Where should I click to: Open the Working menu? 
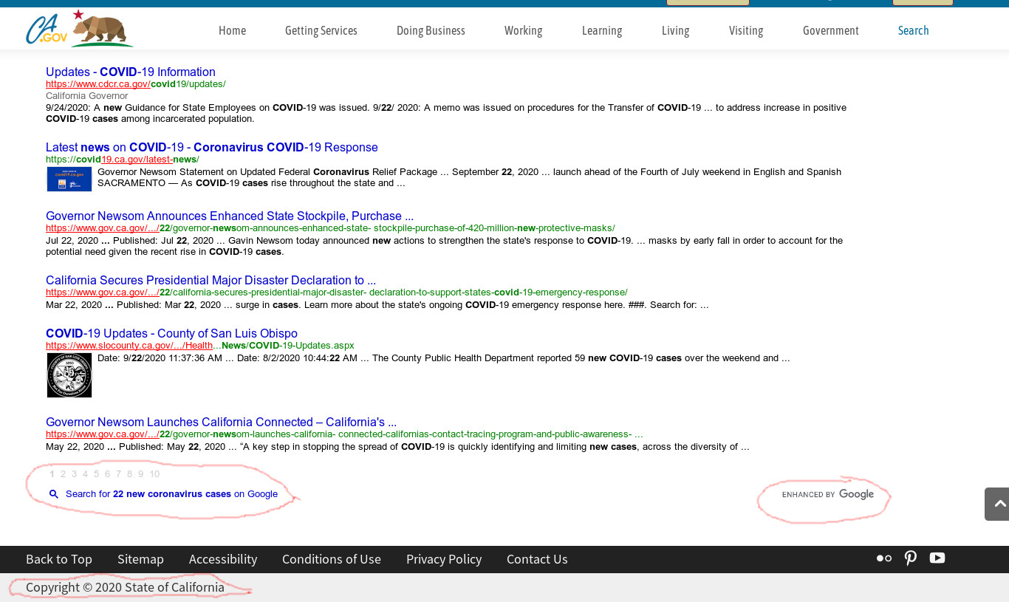point(523,30)
